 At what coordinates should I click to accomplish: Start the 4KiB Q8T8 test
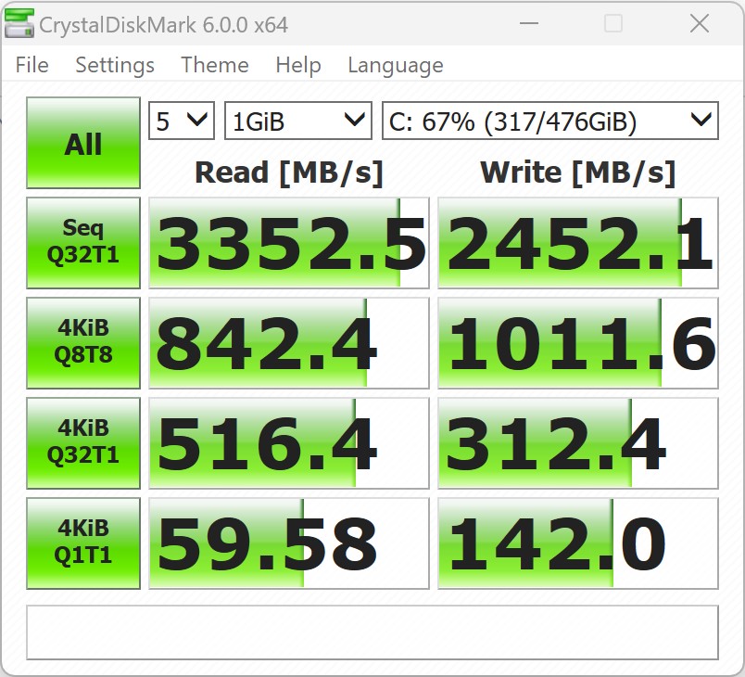pos(83,343)
